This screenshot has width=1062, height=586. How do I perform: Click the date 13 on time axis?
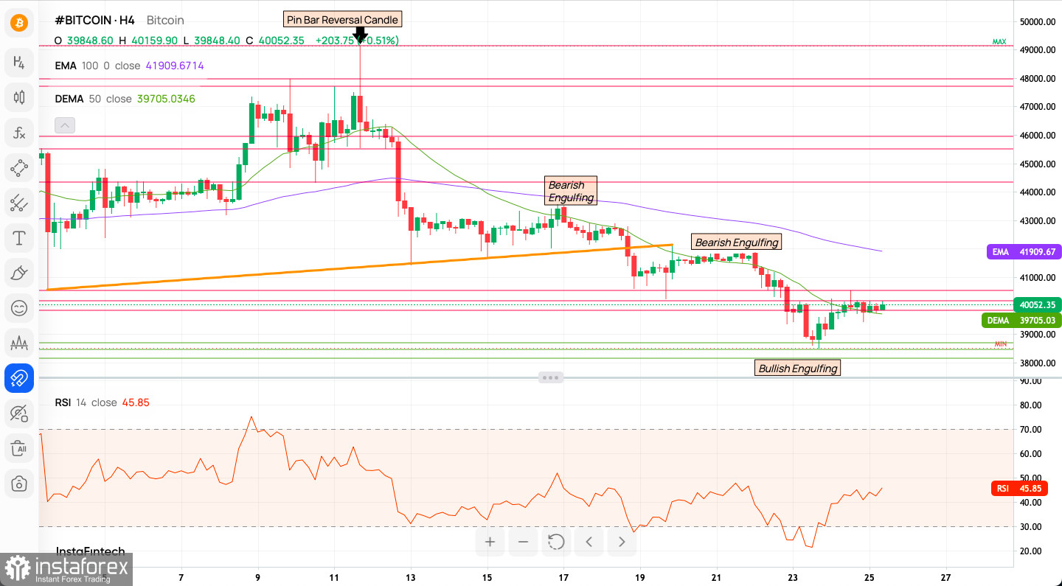(411, 578)
